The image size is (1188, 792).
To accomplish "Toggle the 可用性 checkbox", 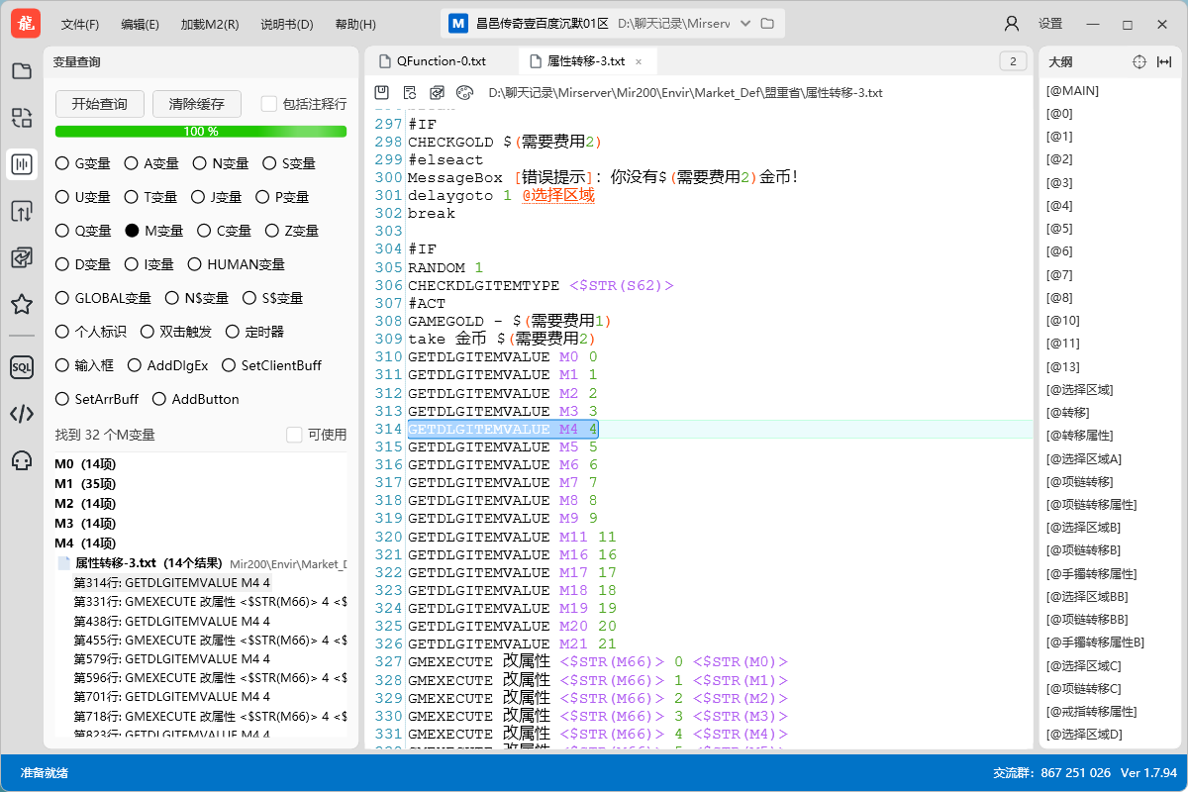I will tap(293, 434).
